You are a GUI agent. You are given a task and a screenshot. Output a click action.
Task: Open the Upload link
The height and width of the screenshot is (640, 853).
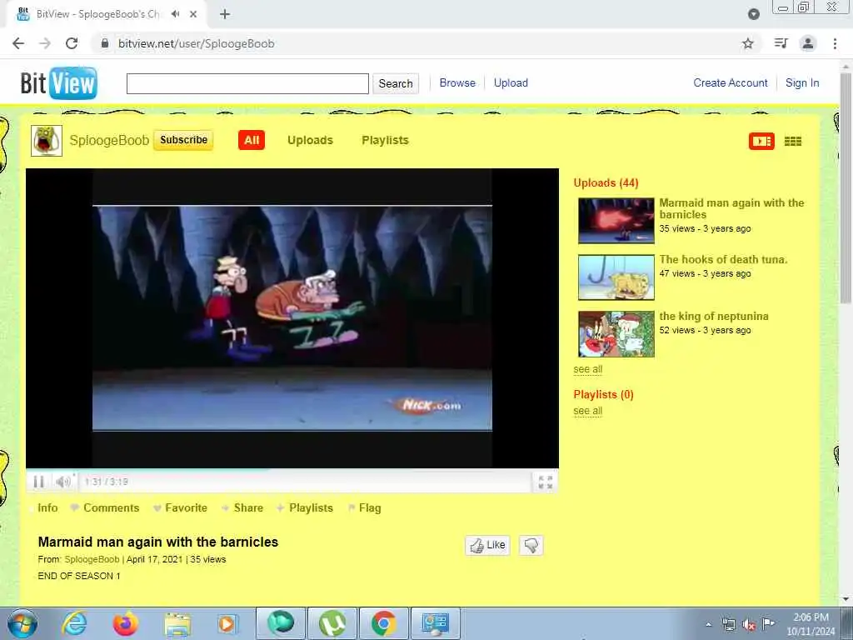(x=511, y=82)
